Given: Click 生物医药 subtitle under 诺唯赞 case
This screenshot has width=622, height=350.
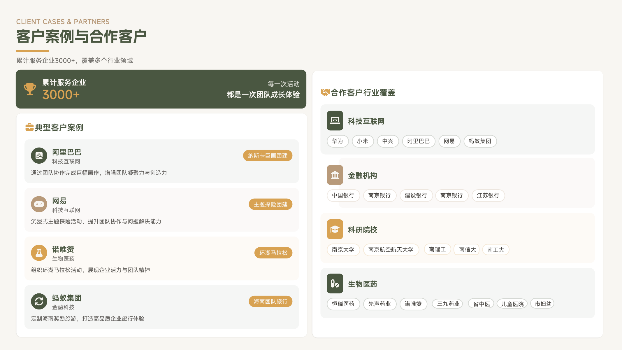Looking at the screenshot, I should click(x=63, y=258).
